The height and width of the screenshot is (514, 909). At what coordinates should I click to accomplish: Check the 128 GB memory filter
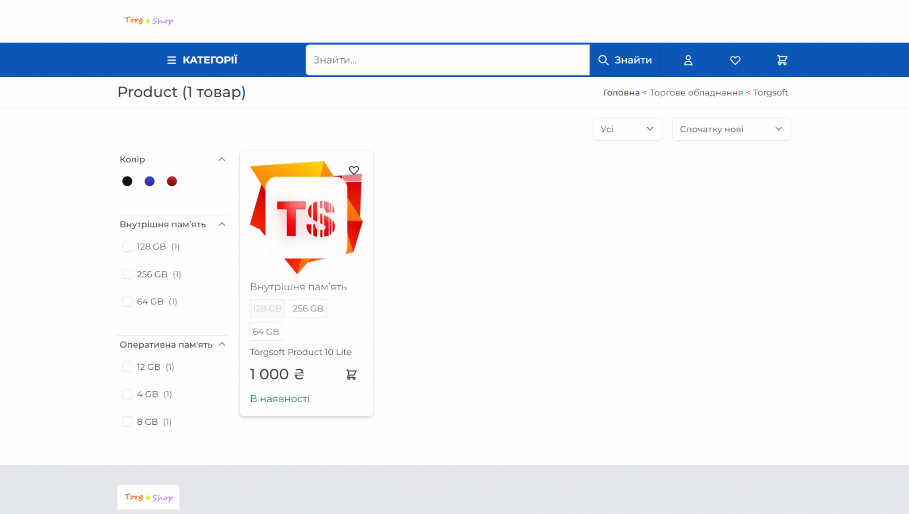click(127, 246)
